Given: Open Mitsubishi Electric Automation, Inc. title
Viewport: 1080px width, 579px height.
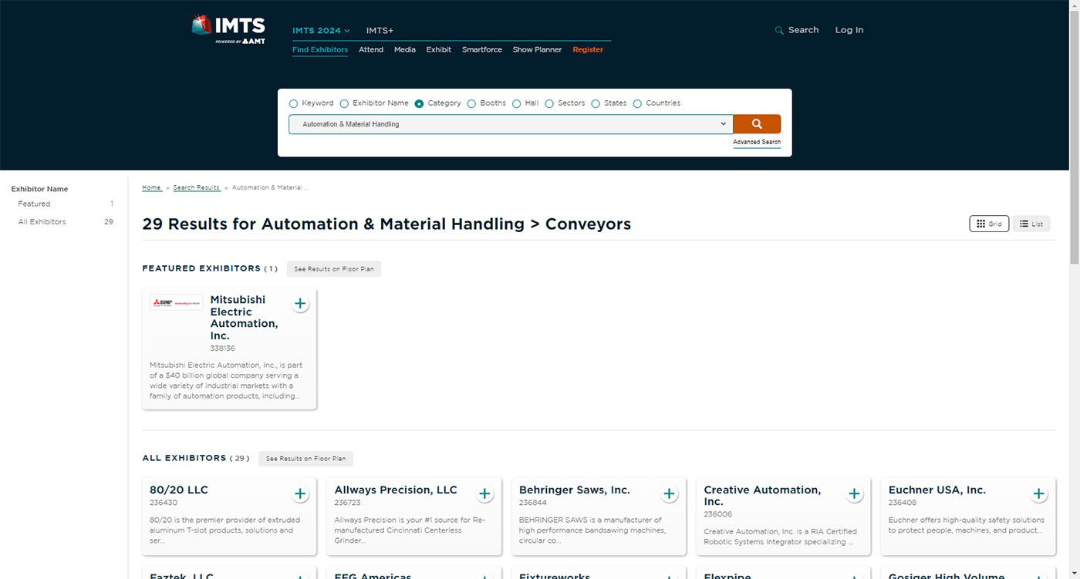Looking at the screenshot, I should [x=245, y=318].
